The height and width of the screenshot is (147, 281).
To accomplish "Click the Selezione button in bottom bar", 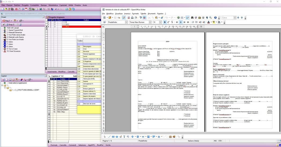I will 82,145.
